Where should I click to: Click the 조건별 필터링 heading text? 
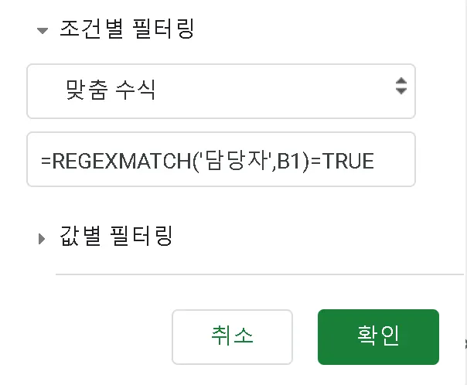(x=126, y=30)
